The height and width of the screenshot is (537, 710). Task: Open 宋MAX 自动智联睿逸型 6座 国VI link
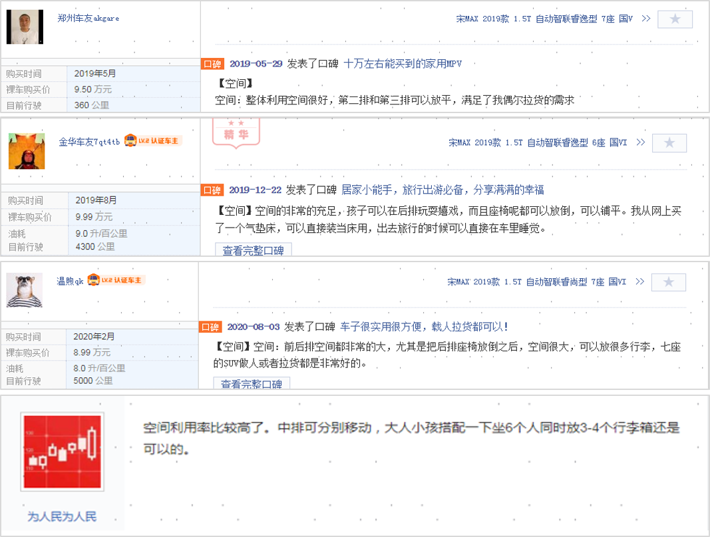pyautogui.click(x=538, y=142)
